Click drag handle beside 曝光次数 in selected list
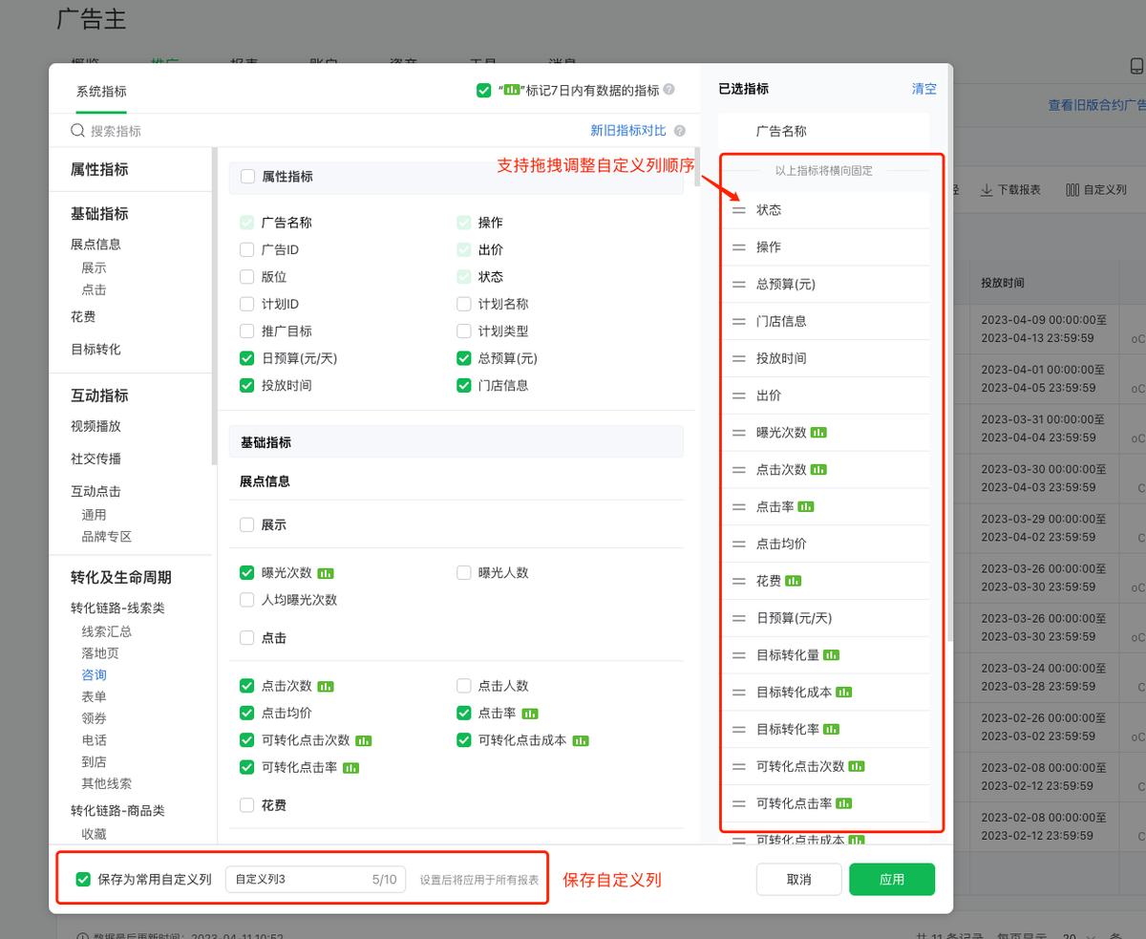The width and height of the screenshot is (1146, 939). [738, 433]
